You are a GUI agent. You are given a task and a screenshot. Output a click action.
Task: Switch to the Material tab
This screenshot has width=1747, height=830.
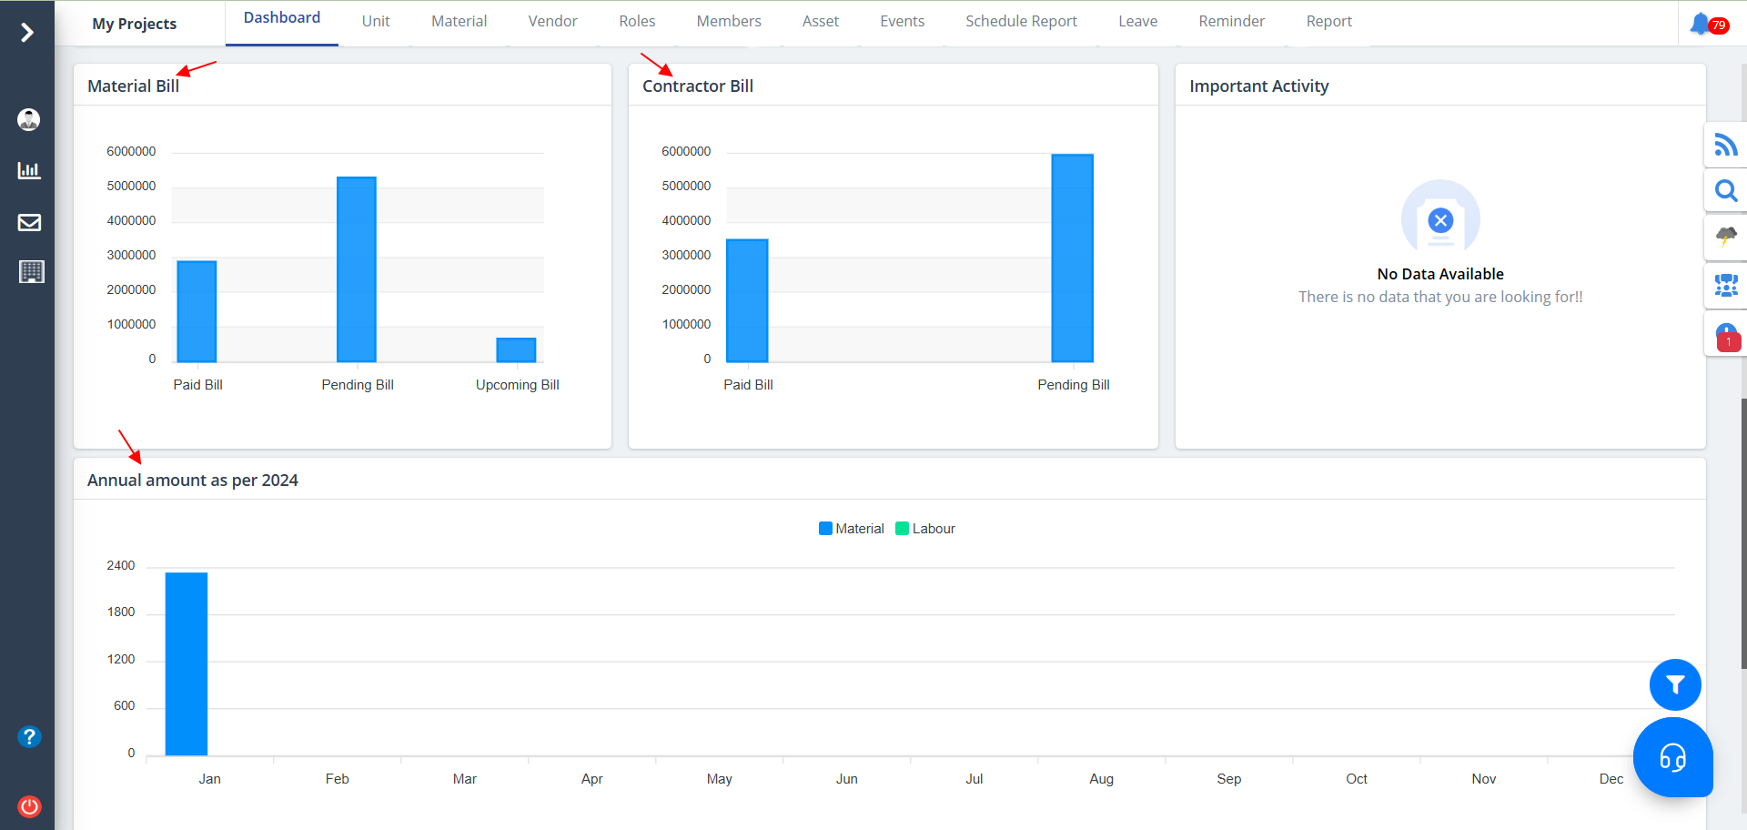pos(459,21)
